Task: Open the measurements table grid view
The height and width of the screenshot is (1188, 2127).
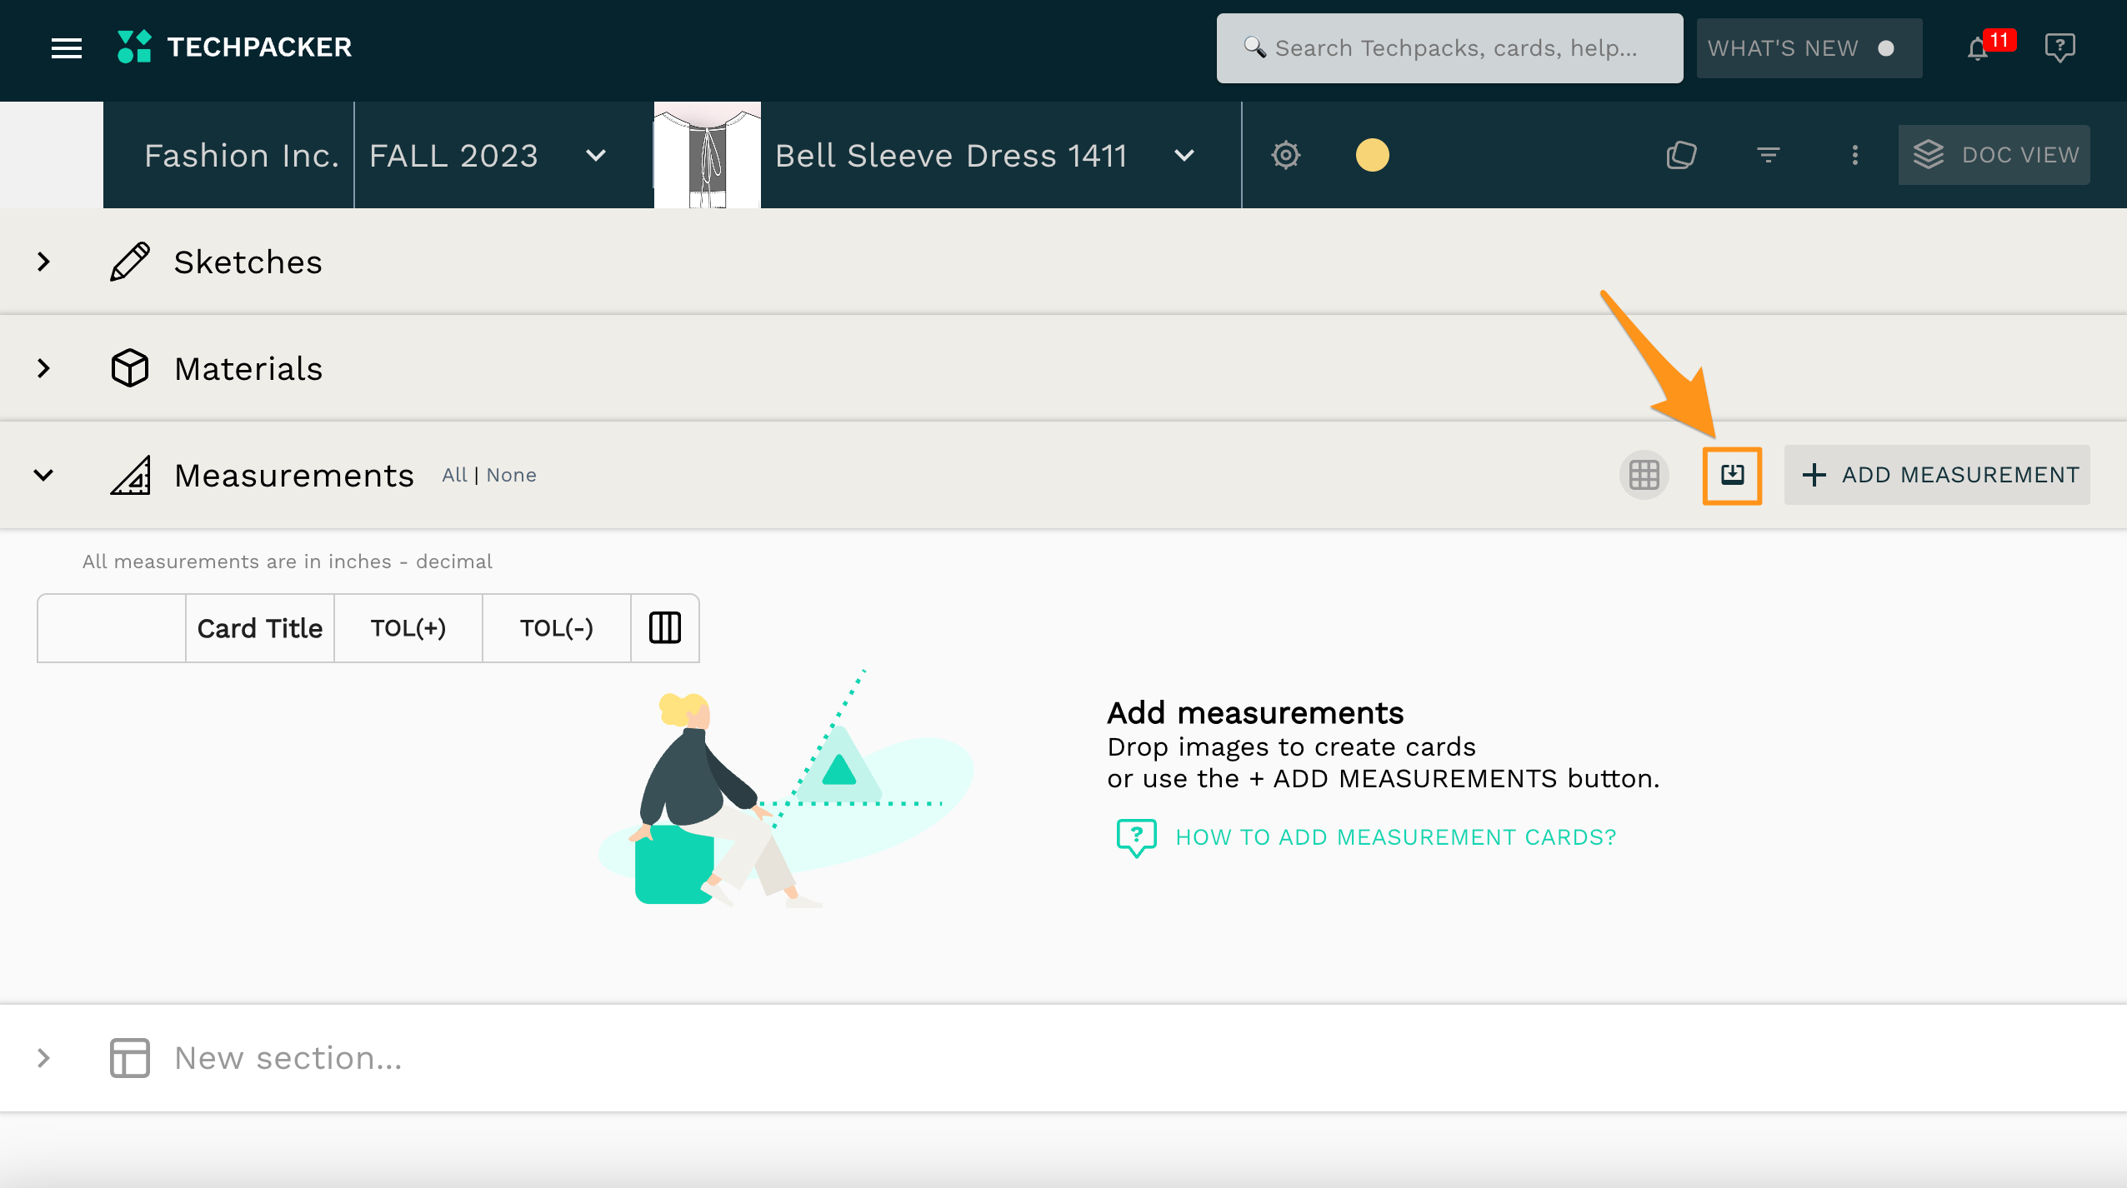Action: (1644, 475)
